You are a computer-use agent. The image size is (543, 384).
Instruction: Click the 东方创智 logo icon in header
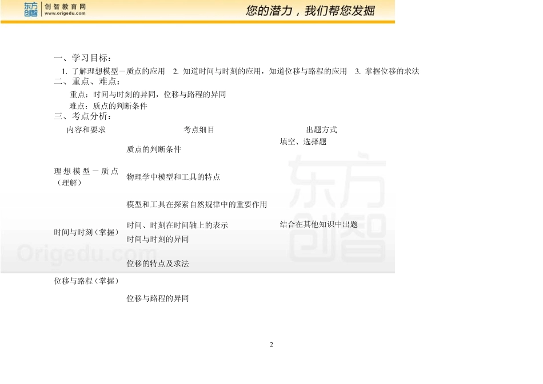pos(31,9)
